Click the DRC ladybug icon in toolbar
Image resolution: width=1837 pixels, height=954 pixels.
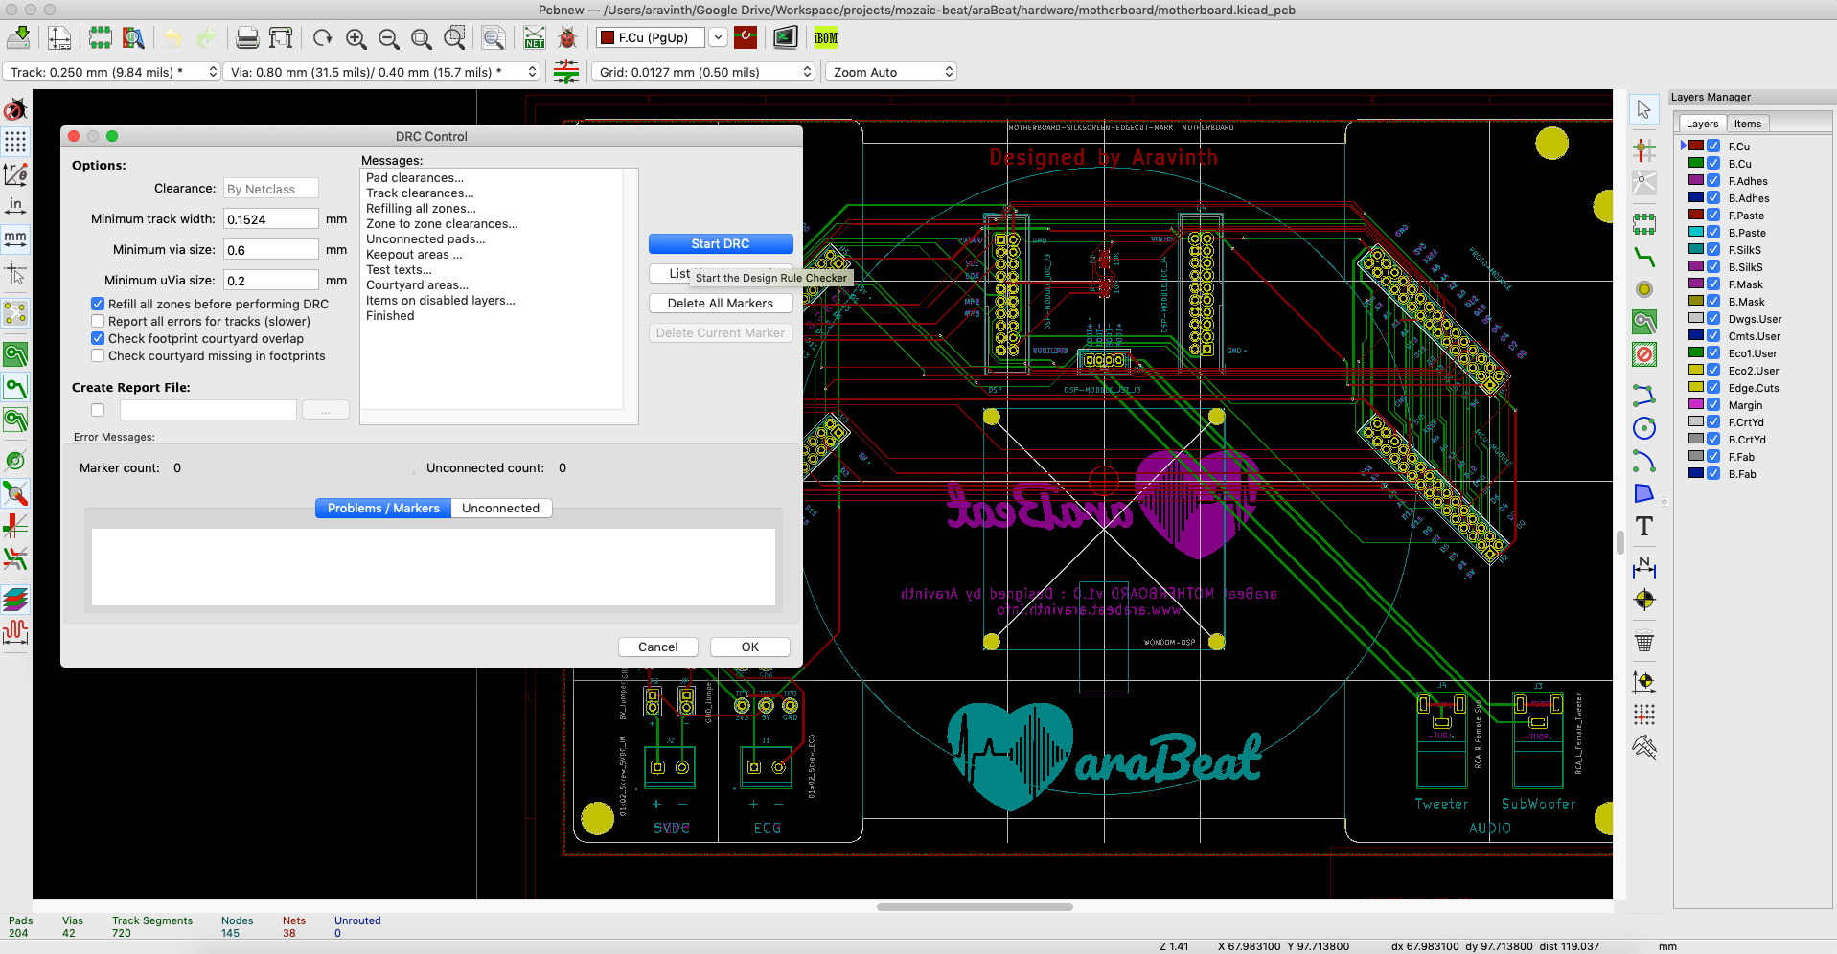567,38
